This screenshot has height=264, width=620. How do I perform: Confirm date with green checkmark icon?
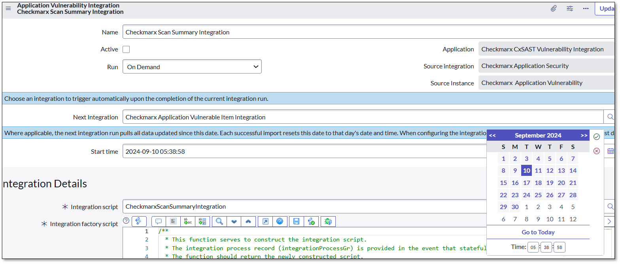point(597,137)
